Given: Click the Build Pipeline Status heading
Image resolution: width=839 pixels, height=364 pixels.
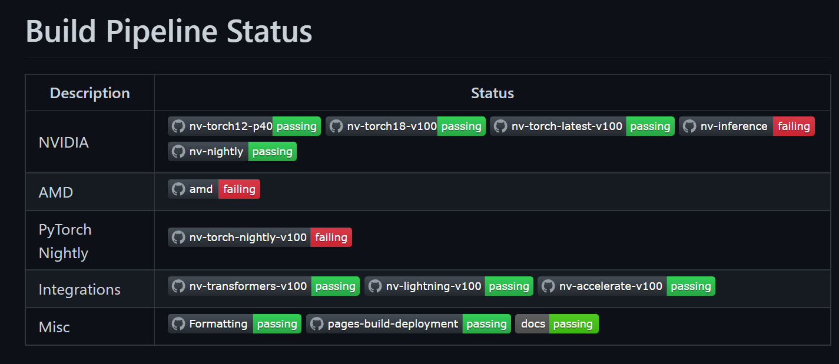Looking at the screenshot, I should click(x=169, y=31).
